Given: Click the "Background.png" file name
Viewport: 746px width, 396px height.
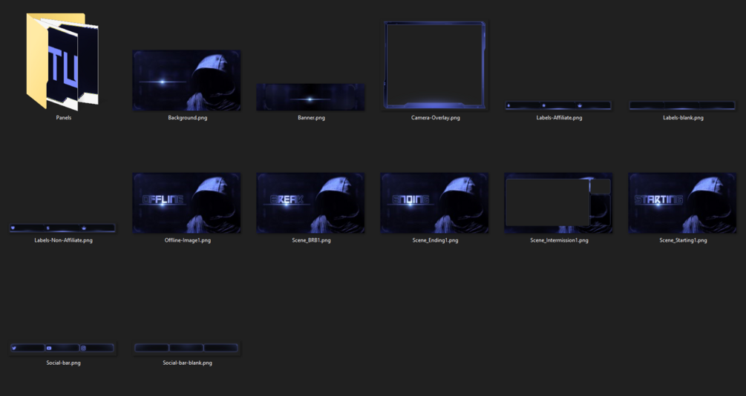Looking at the screenshot, I should coord(188,117).
